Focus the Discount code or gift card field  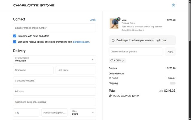click(x=136, y=52)
